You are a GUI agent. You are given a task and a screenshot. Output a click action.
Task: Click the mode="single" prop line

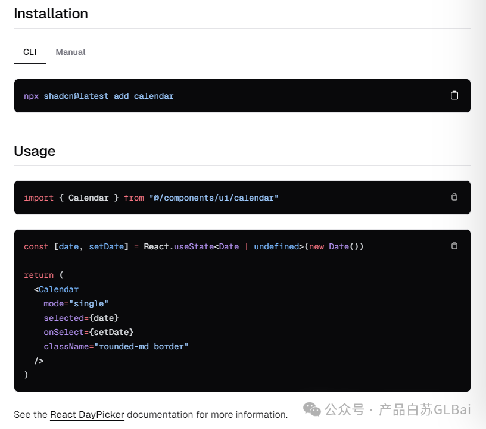coord(76,303)
